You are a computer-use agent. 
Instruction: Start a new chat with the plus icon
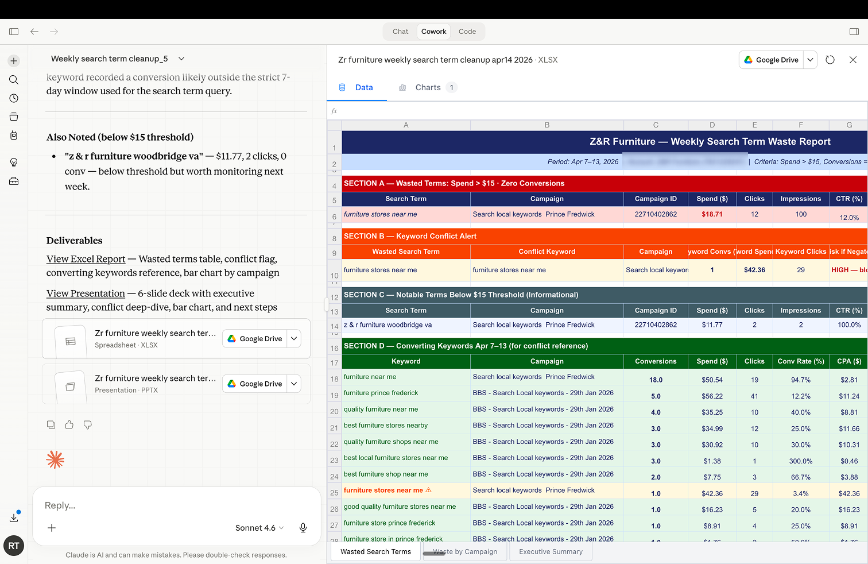(14, 60)
